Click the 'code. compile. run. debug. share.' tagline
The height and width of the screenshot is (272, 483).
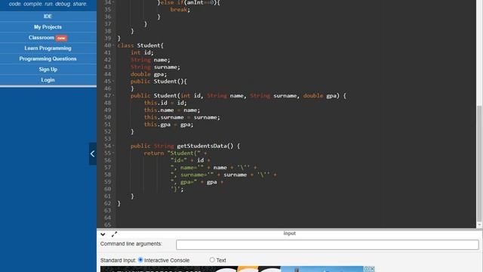pos(48,4)
